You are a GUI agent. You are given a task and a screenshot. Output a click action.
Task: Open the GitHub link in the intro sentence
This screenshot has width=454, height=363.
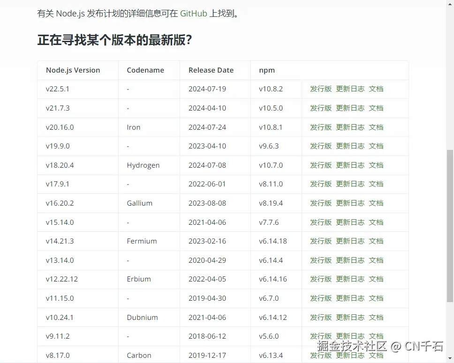coord(193,14)
